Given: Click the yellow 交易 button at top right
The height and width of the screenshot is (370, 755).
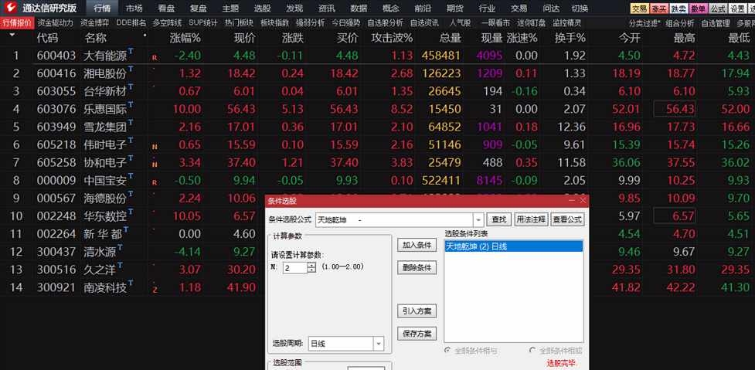Looking at the screenshot, I should coord(639,8).
